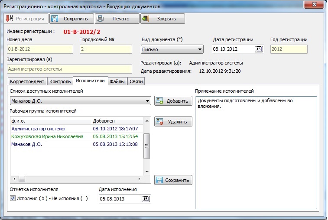
Task: Toggle the Исполнил checkbox
Action: click(13, 198)
